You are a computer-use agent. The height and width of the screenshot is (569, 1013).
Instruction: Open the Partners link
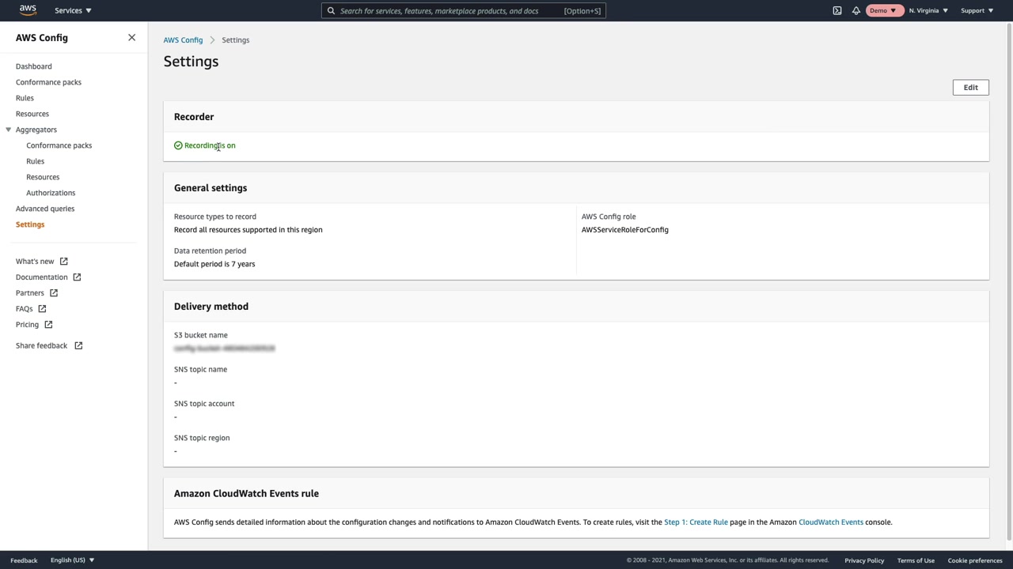30,293
